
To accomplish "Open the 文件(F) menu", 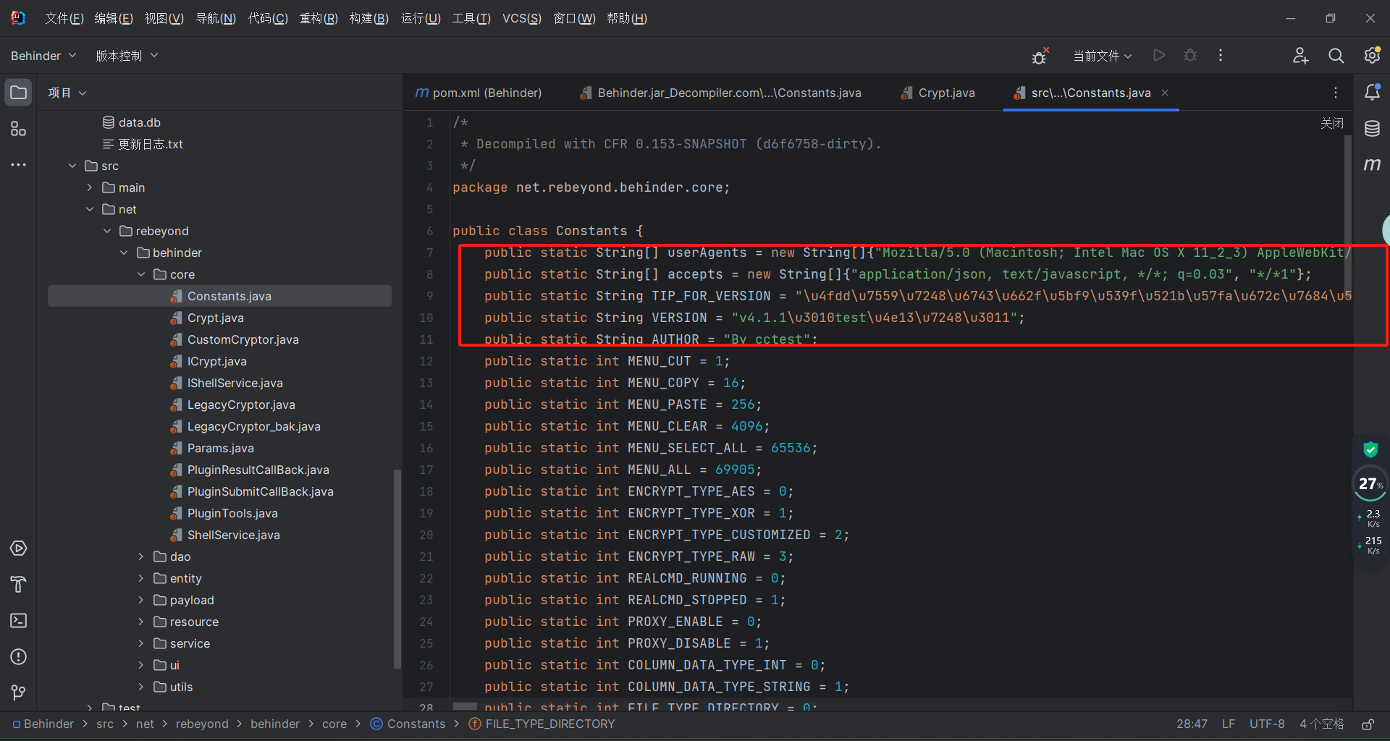I will coord(64,18).
